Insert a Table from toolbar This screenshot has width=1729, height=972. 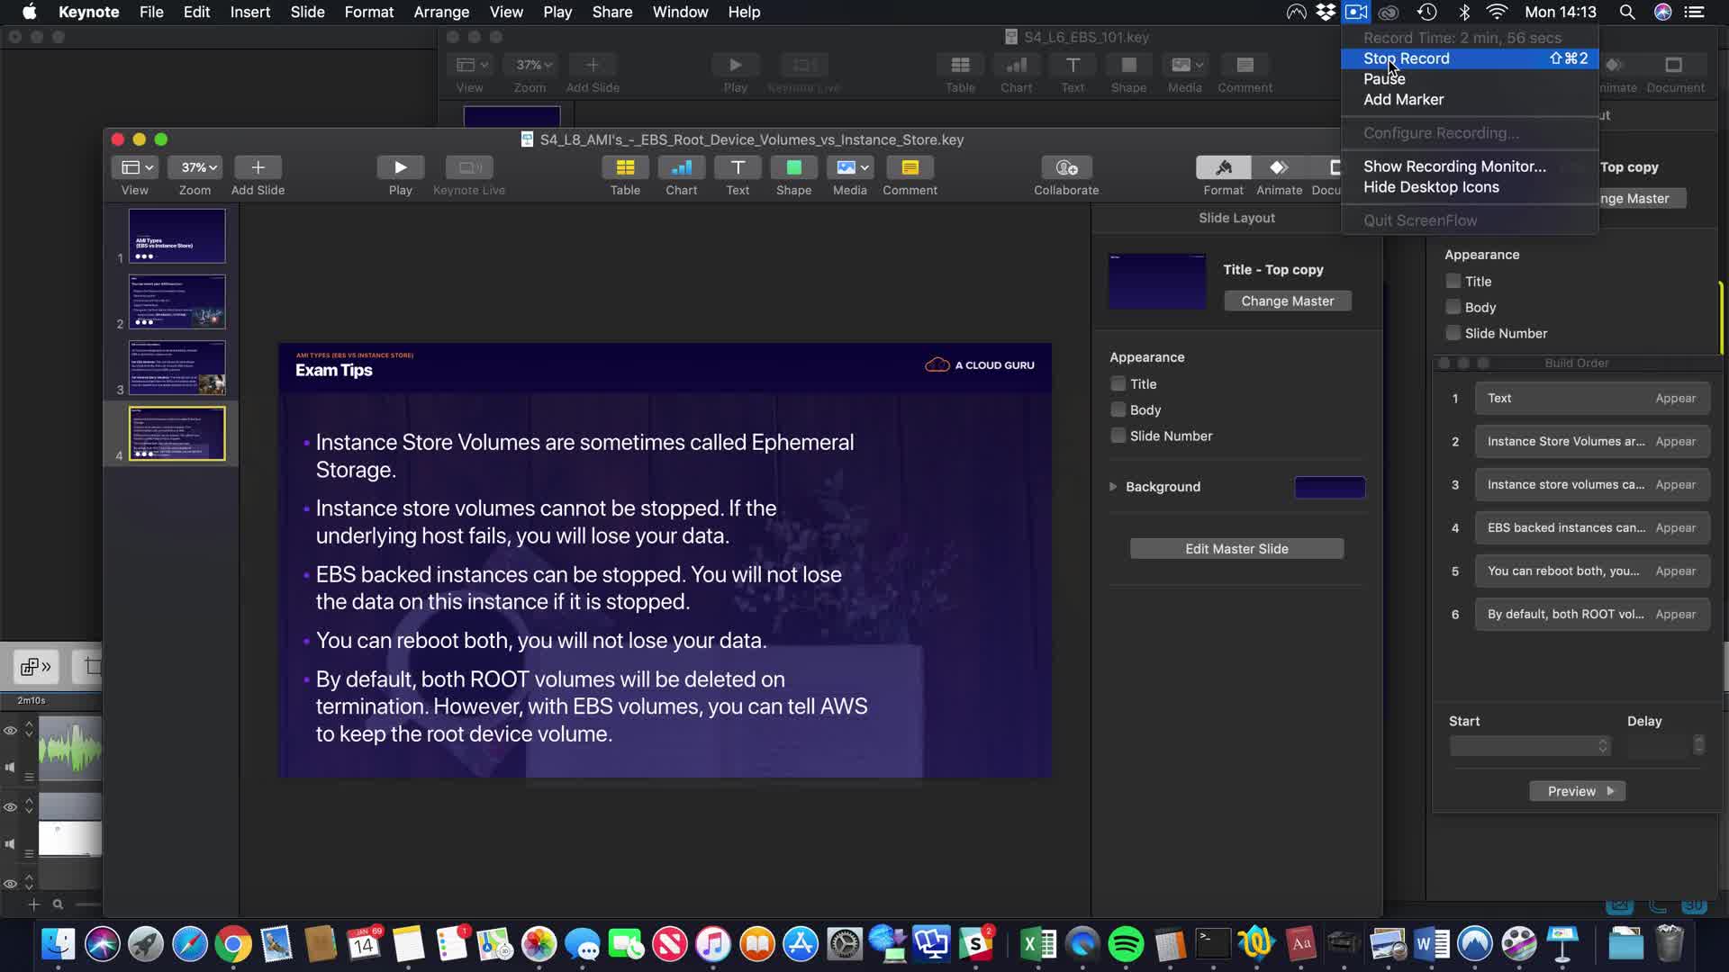(625, 167)
